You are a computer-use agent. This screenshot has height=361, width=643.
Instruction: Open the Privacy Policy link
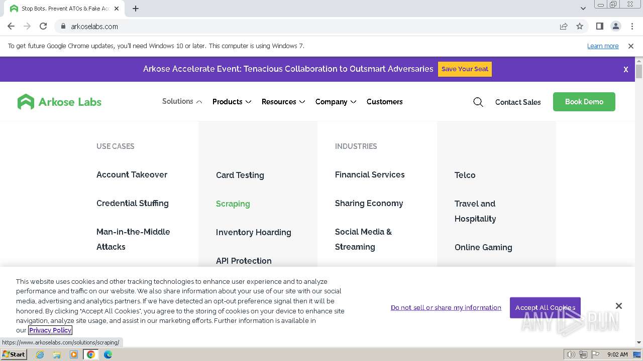click(x=50, y=330)
